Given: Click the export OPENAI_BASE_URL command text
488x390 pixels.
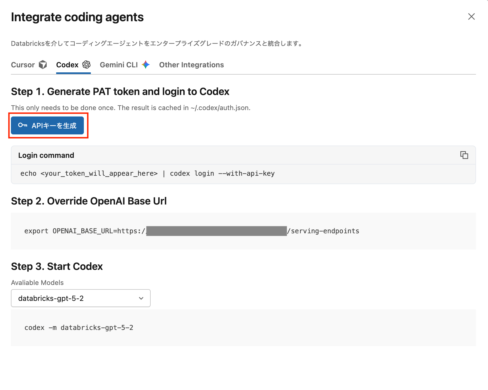Looking at the screenshot, I should click(84, 231).
